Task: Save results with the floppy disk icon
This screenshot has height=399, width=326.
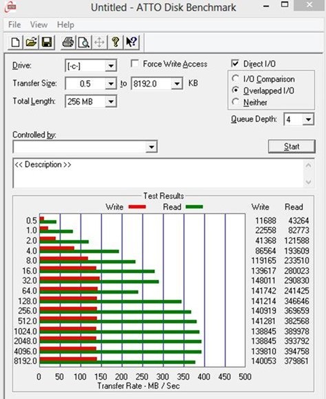Action: click(47, 42)
